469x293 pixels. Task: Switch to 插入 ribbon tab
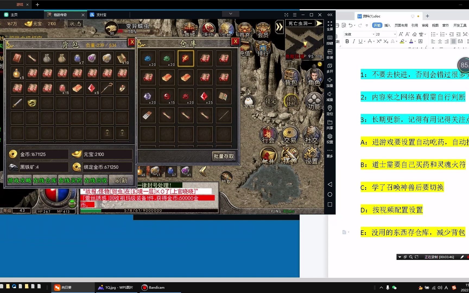coord(387,25)
